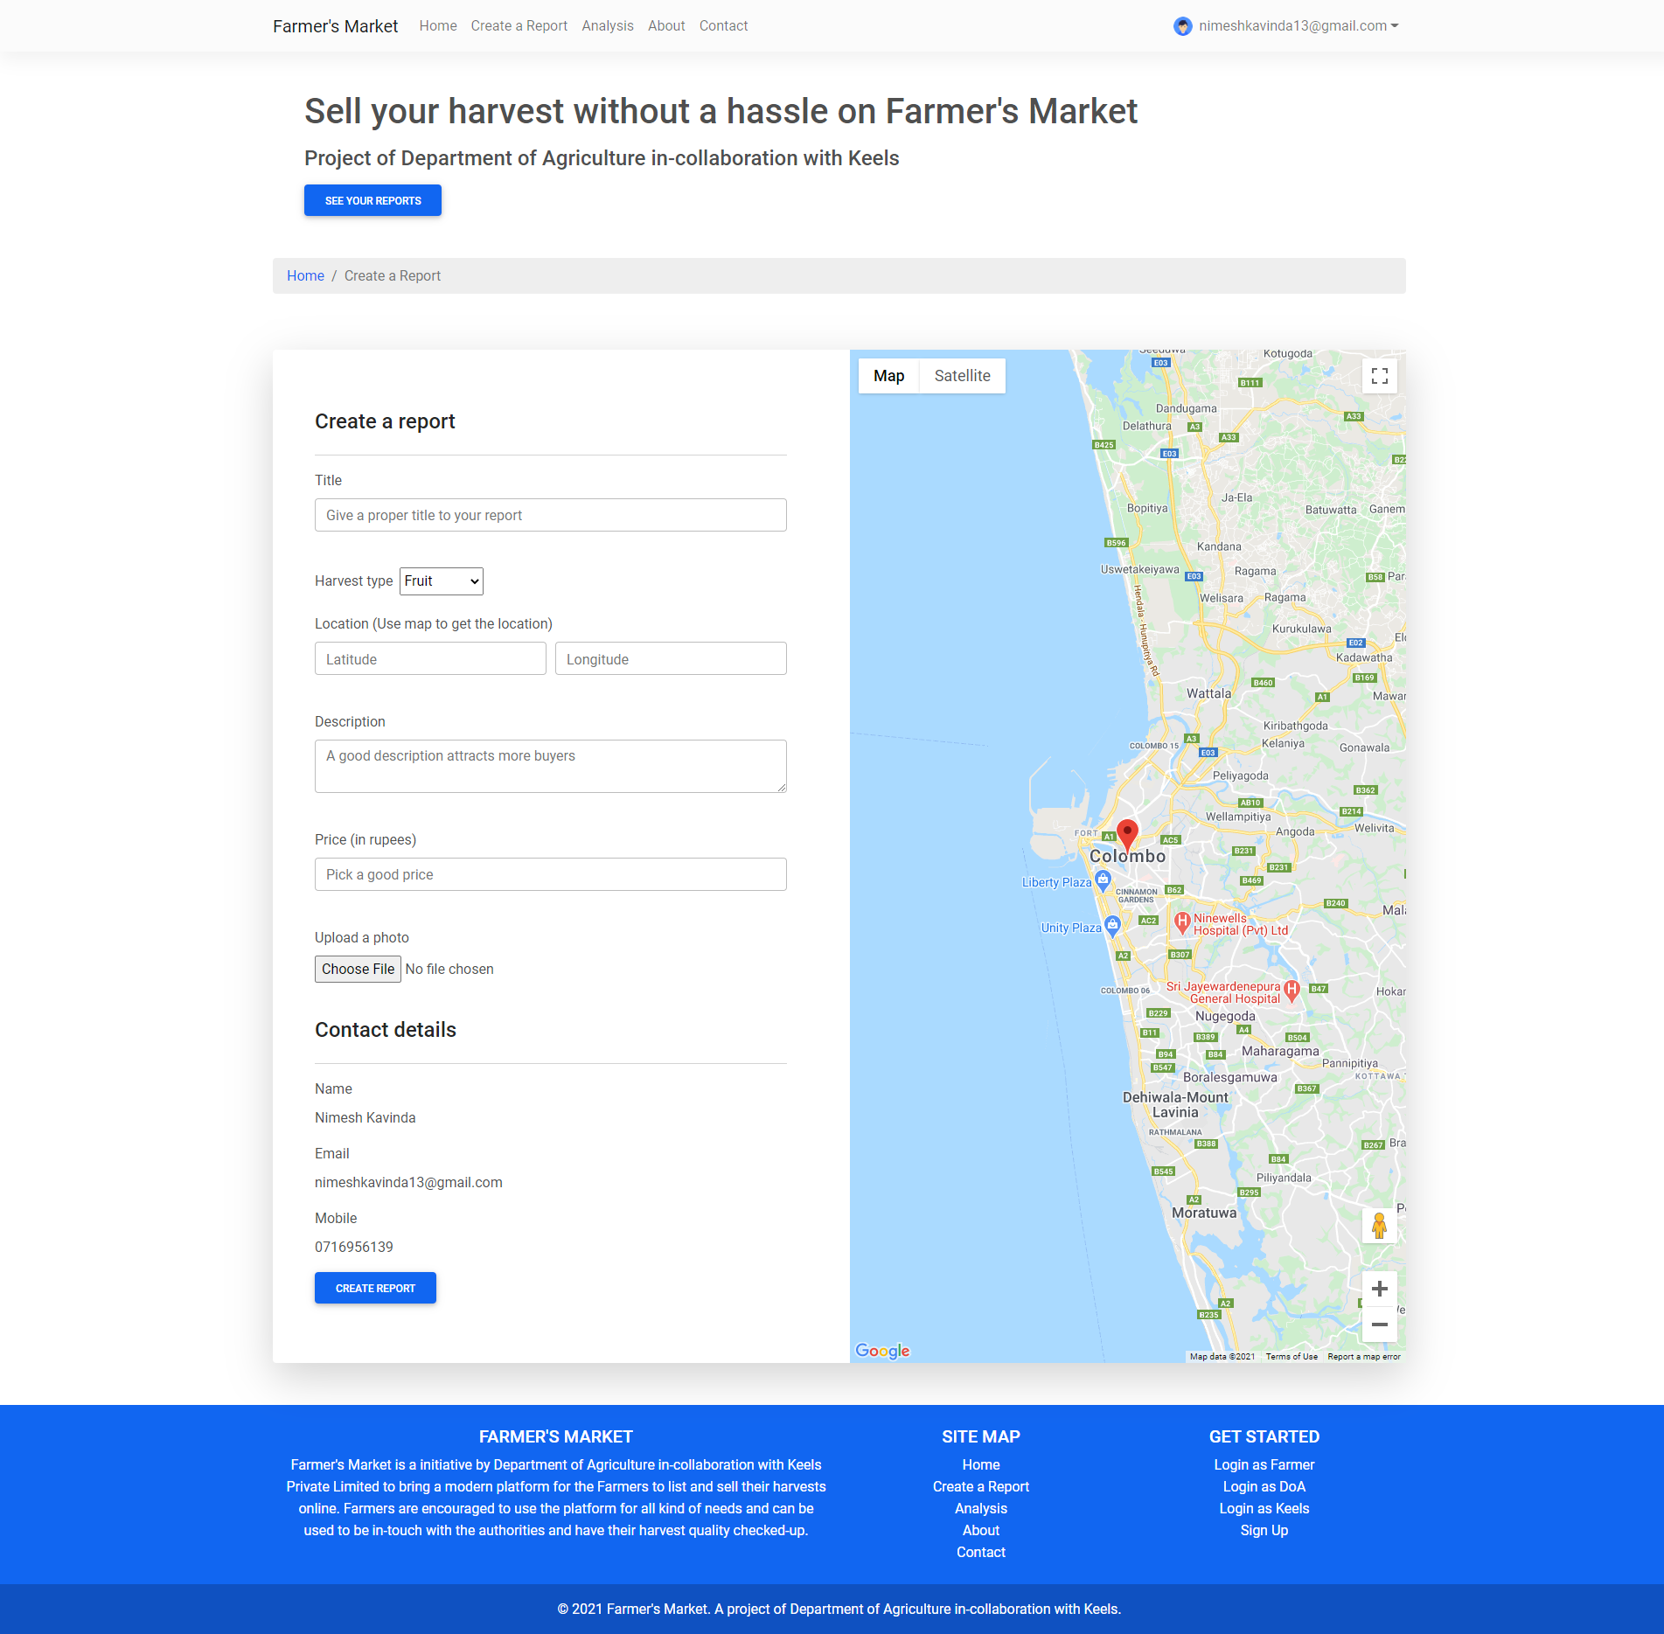
Task: Click the red location marker pin on Colombo
Action: (x=1128, y=835)
